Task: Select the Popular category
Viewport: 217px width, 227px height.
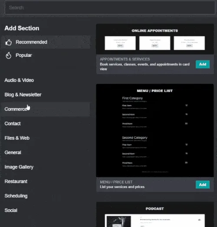Action: click(46, 55)
